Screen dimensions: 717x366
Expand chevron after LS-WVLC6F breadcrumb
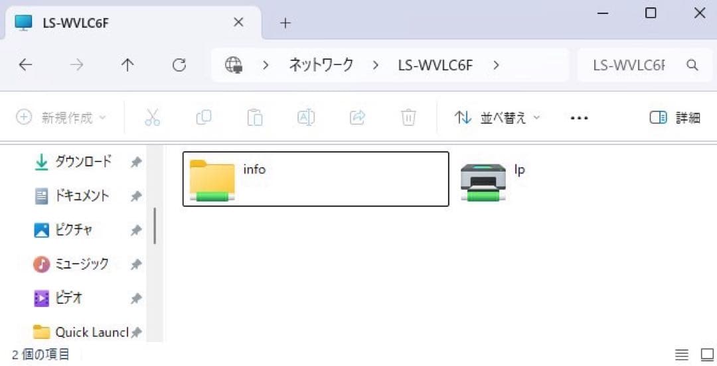tap(496, 66)
